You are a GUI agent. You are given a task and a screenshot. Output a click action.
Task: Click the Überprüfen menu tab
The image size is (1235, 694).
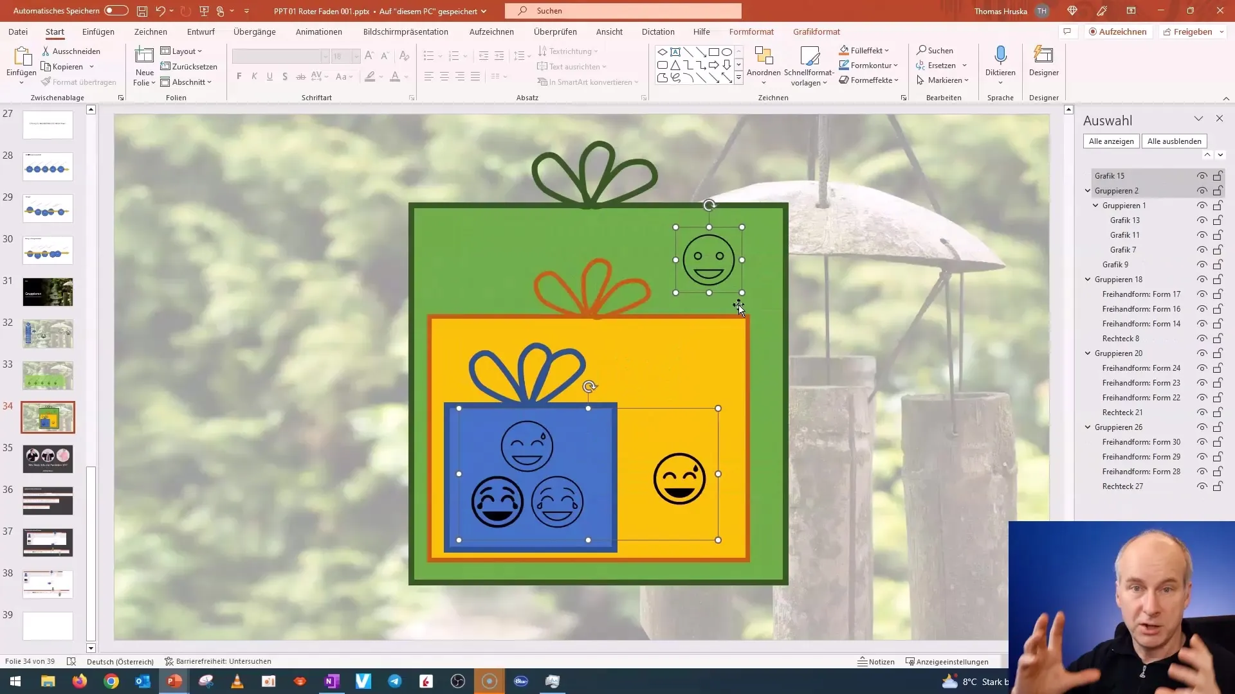point(554,31)
